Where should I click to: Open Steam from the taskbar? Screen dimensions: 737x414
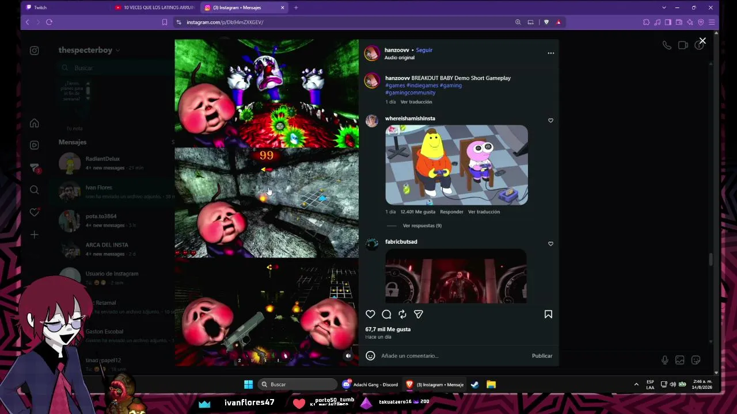tap(474, 384)
